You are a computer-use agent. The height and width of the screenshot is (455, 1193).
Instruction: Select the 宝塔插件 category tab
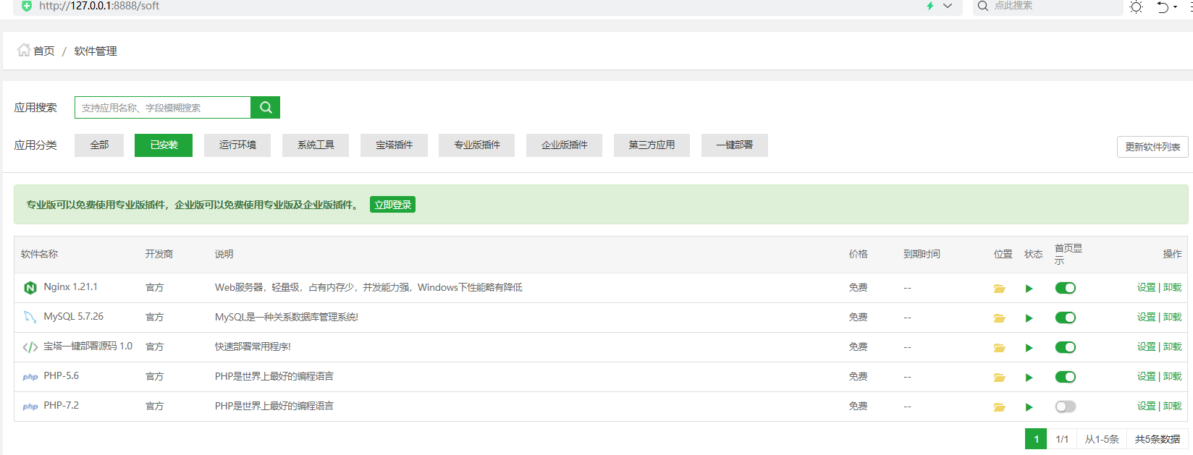click(x=394, y=145)
